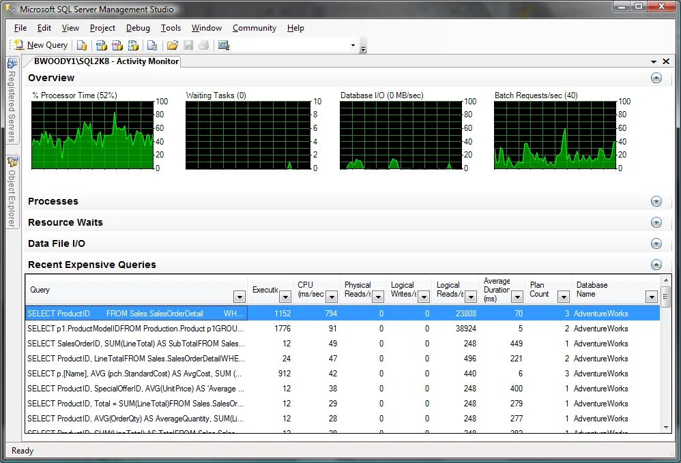Image resolution: width=681 pixels, height=463 pixels.
Task: Click the Batch Requests/sec graph
Action: pos(555,135)
